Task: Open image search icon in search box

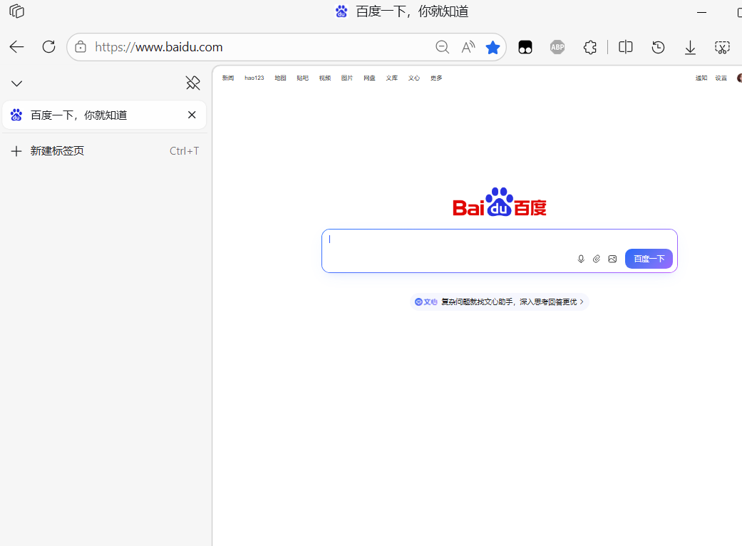Action: (x=612, y=259)
